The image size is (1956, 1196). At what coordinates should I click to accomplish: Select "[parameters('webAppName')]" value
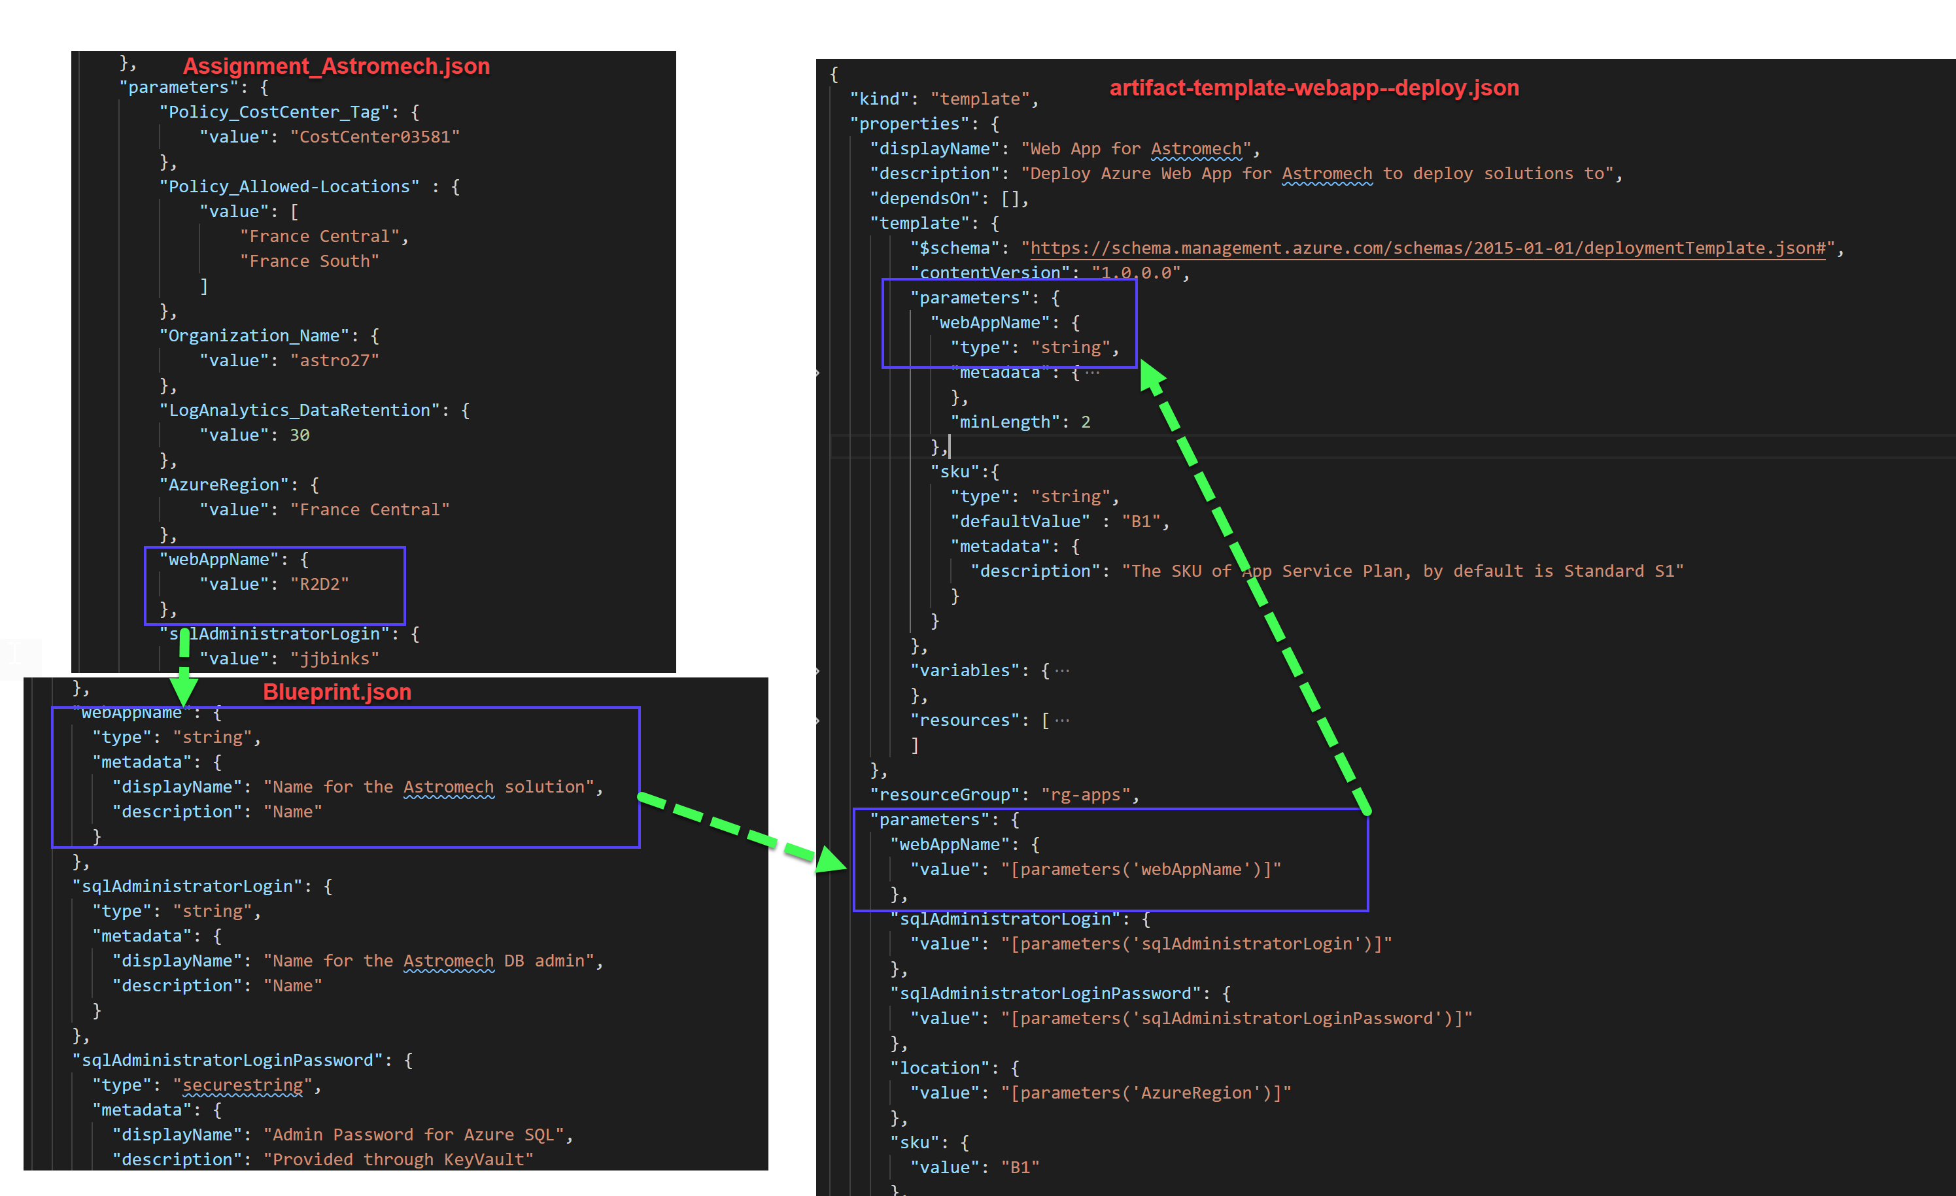(x=1141, y=870)
